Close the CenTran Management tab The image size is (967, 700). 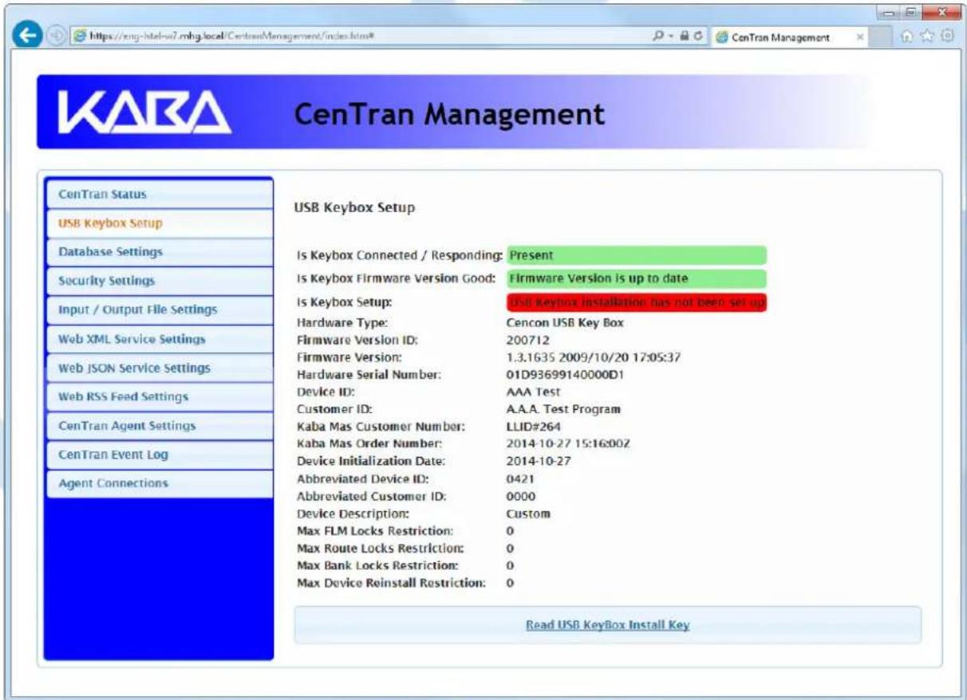coord(859,37)
